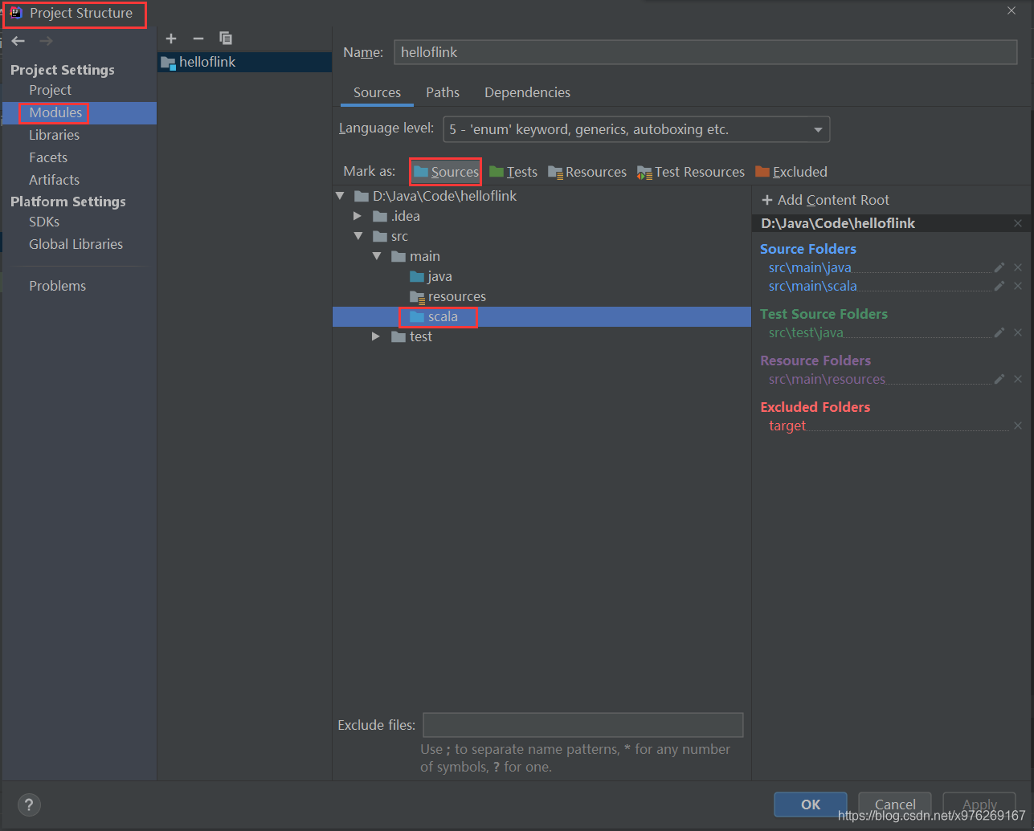Select the Test Resources mark icon
This screenshot has height=831, width=1034.
click(689, 171)
